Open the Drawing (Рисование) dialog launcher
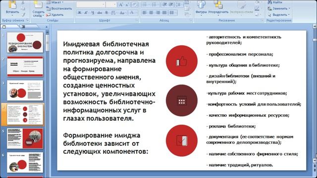 pyautogui.click(x=262, y=20)
